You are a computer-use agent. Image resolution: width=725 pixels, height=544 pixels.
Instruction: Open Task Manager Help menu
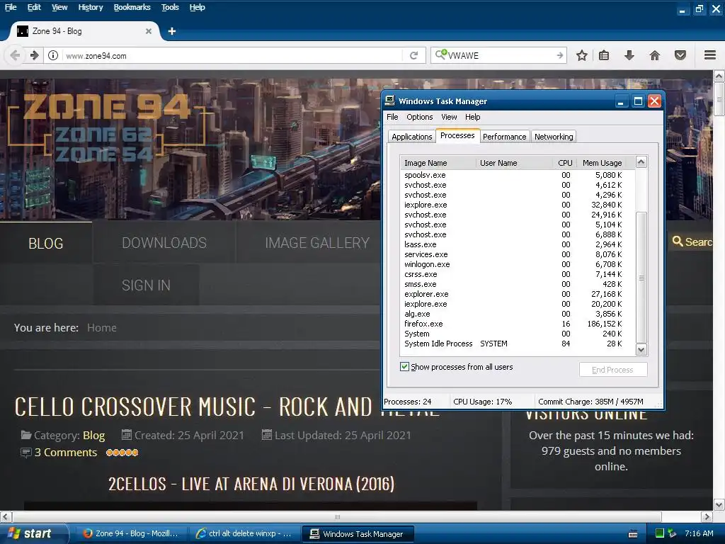coord(472,117)
